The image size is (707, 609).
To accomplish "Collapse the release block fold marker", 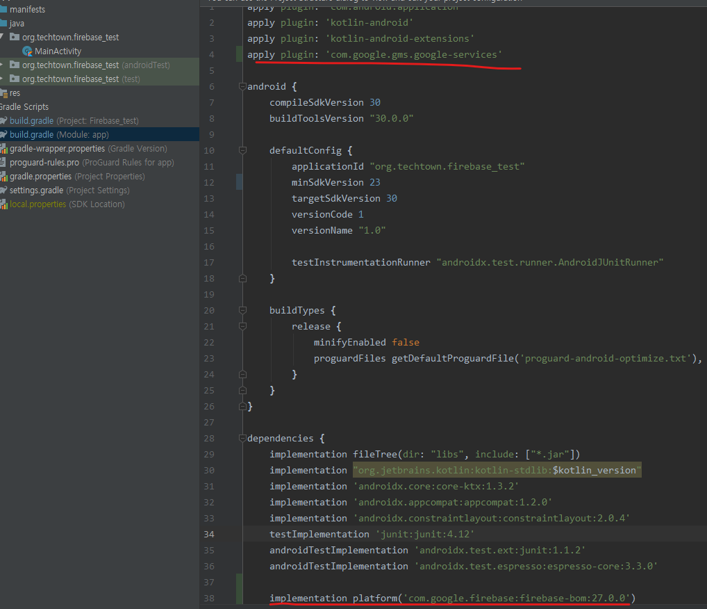I will (x=242, y=326).
